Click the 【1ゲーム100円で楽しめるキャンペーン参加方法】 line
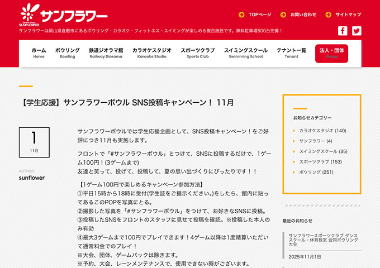380x268 pixels. pyautogui.click(x=141, y=185)
